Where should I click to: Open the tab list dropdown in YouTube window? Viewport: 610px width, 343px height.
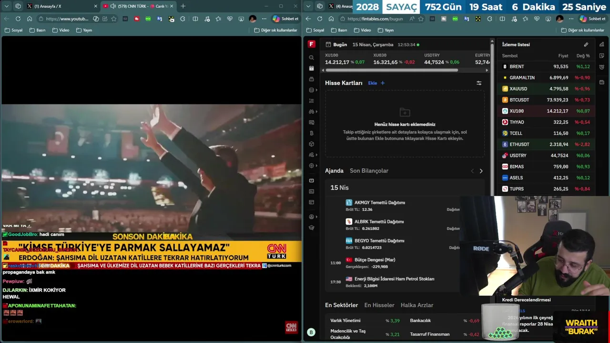pyautogui.click(x=7, y=6)
